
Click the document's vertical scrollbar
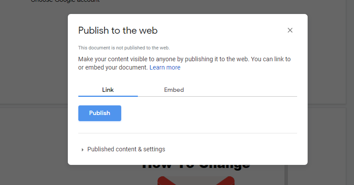click(x=287, y=175)
